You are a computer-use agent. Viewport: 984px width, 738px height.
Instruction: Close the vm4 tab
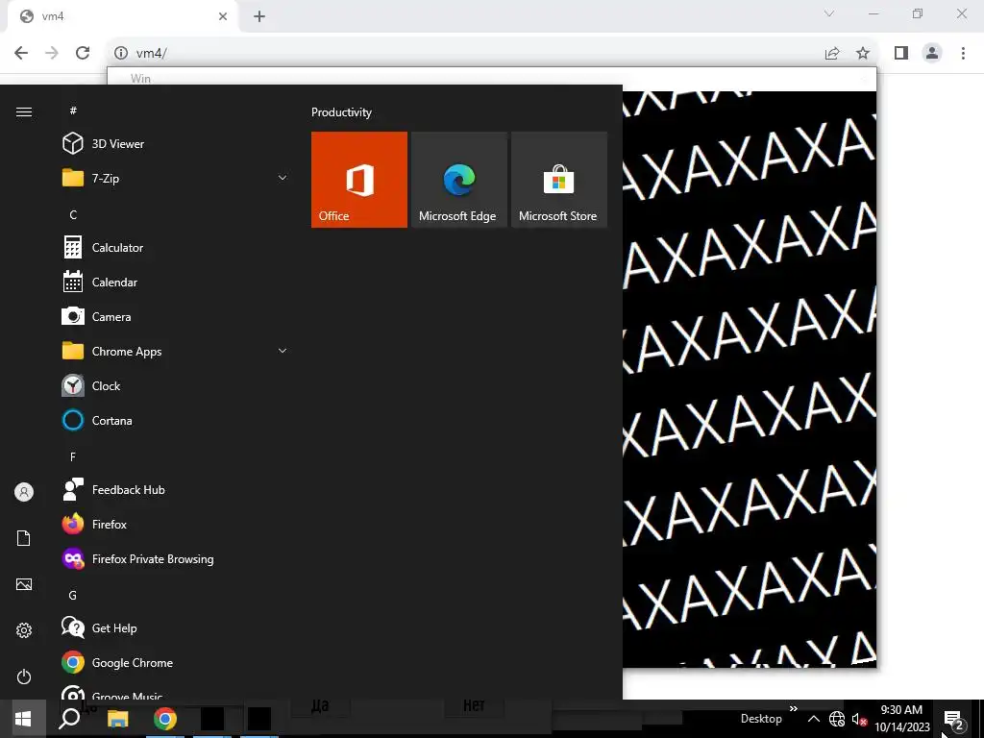point(223,16)
